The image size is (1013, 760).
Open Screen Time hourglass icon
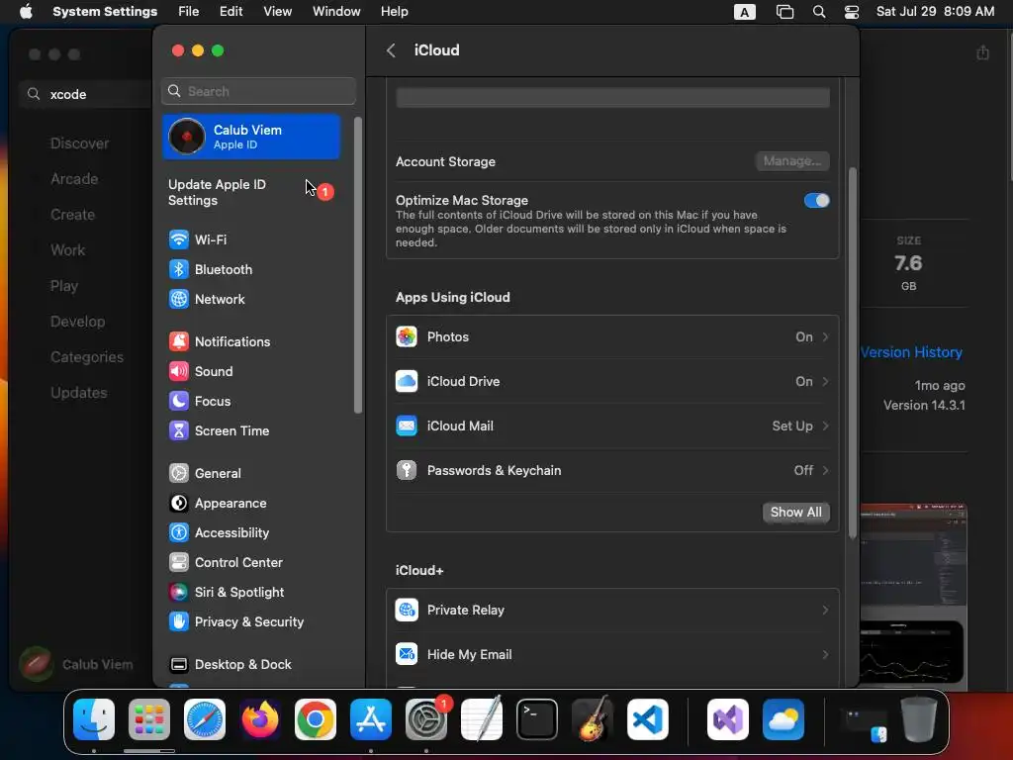coord(179,431)
